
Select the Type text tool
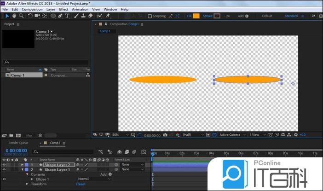point(68,16)
